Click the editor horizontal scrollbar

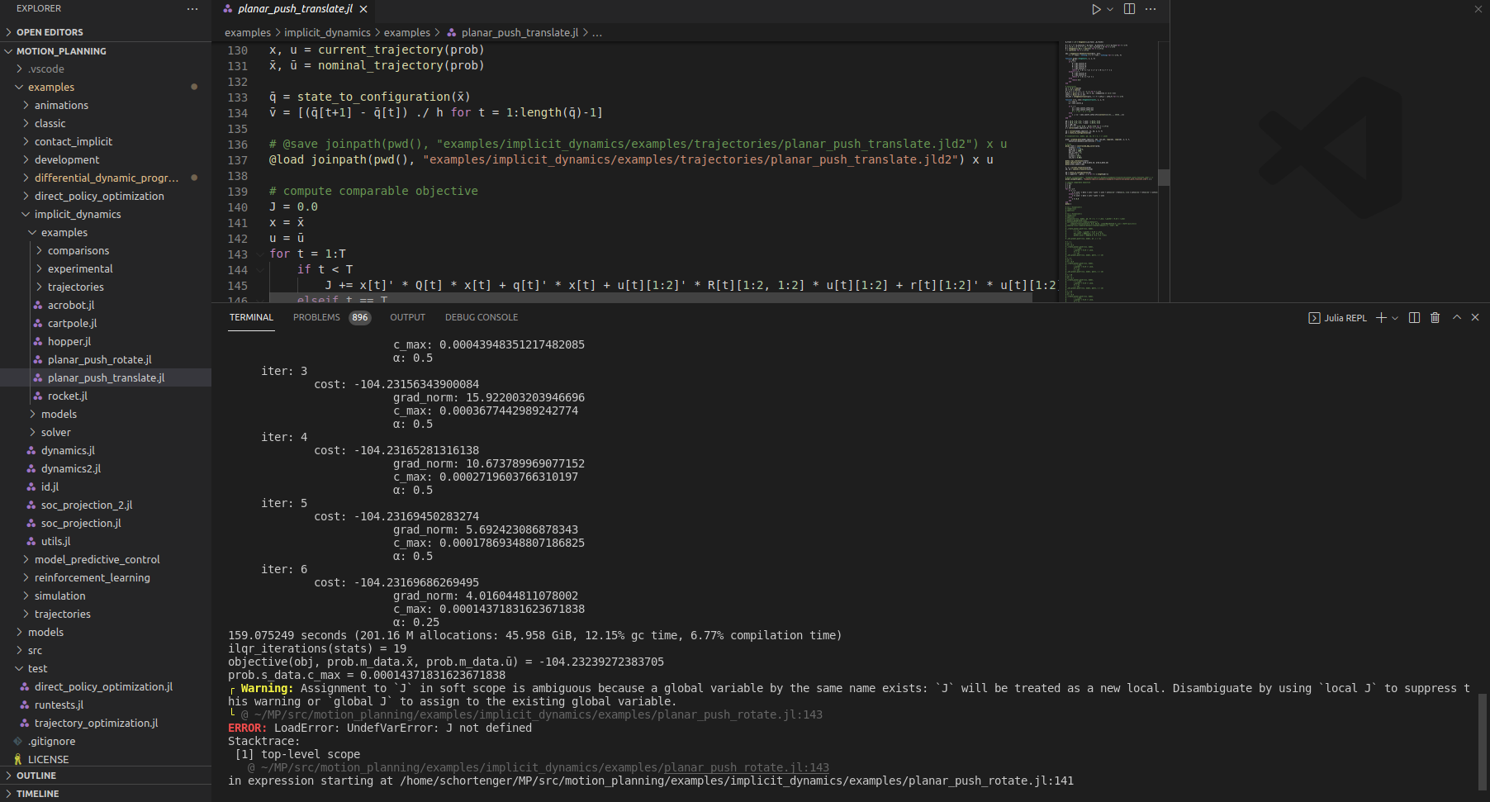coord(651,298)
